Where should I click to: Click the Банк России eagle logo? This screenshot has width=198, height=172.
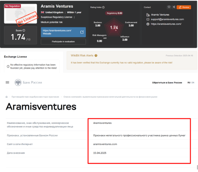click(x=18, y=82)
